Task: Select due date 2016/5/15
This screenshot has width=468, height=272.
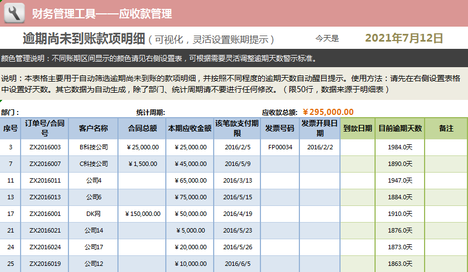Action: 238,197
